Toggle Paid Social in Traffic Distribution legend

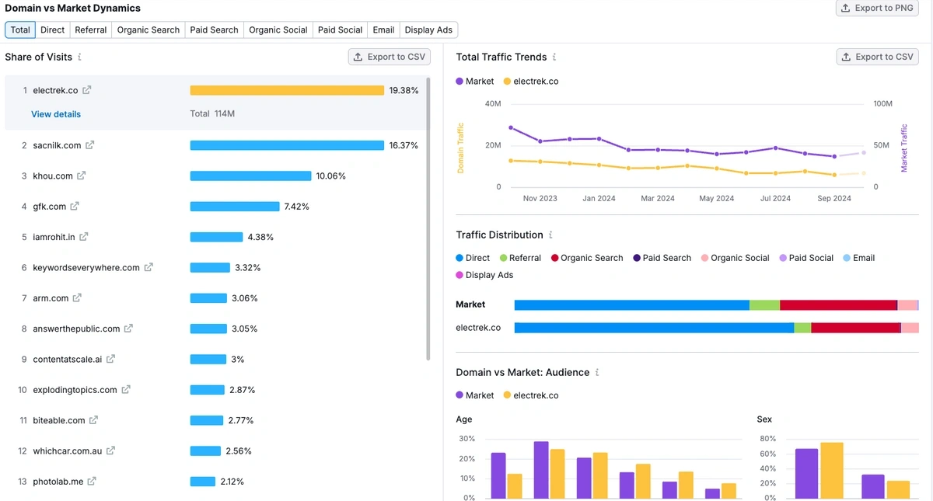pyautogui.click(x=806, y=258)
